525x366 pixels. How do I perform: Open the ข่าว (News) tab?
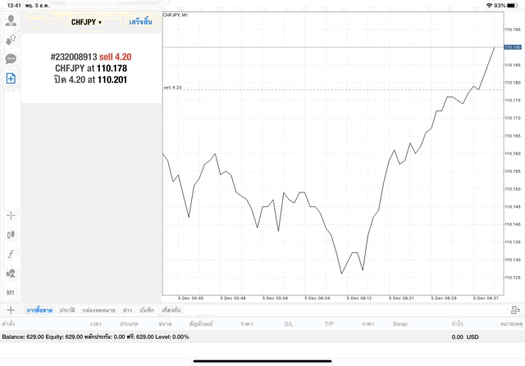[x=127, y=310]
